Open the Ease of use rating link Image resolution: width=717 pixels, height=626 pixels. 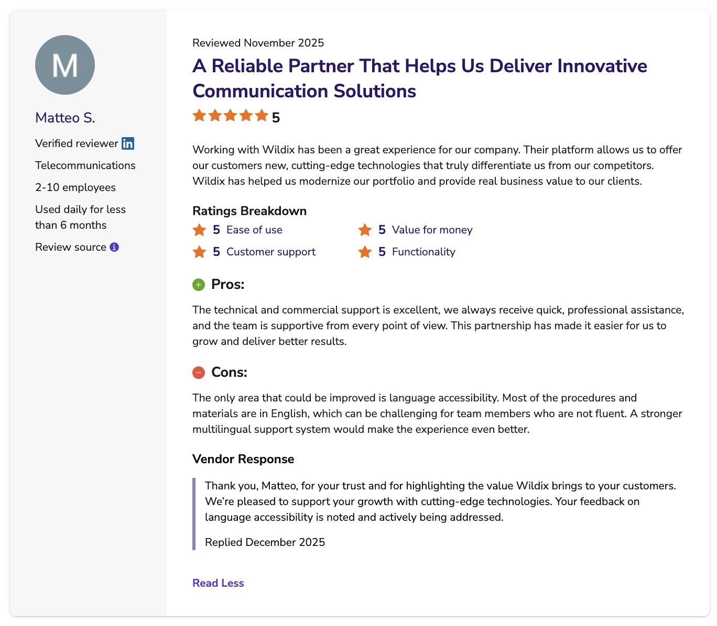pos(254,230)
